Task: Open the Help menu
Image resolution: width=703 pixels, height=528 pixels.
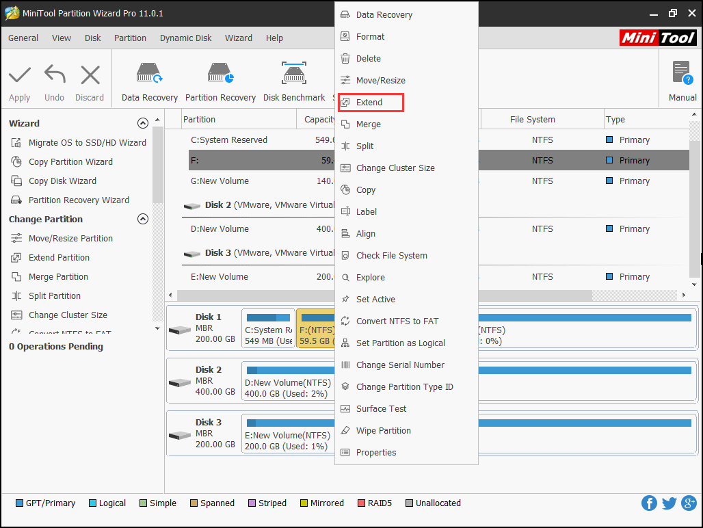Action: tap(274, 38)
